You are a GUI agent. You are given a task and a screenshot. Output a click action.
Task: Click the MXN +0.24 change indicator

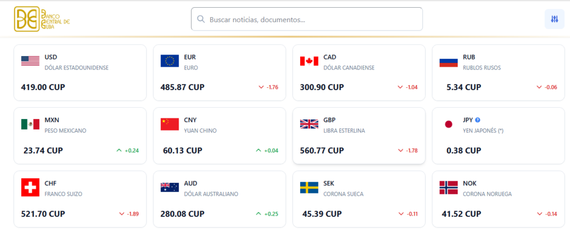pyautogui.click(x=128, y=151)
